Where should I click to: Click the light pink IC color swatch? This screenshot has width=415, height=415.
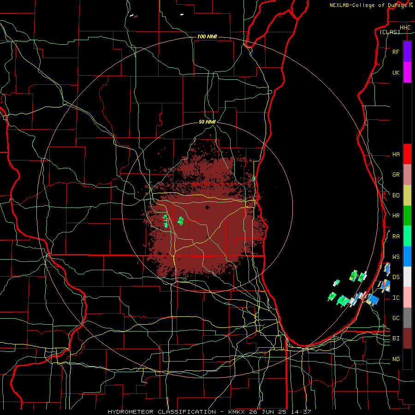tap(407, 297)
